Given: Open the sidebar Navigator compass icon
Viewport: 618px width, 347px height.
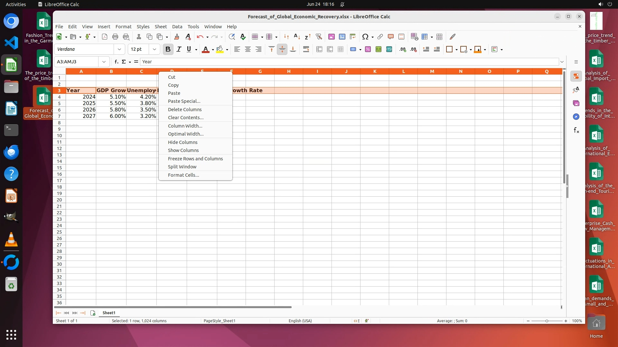Looking at the screenshot, I should click(x=576, y=117).
